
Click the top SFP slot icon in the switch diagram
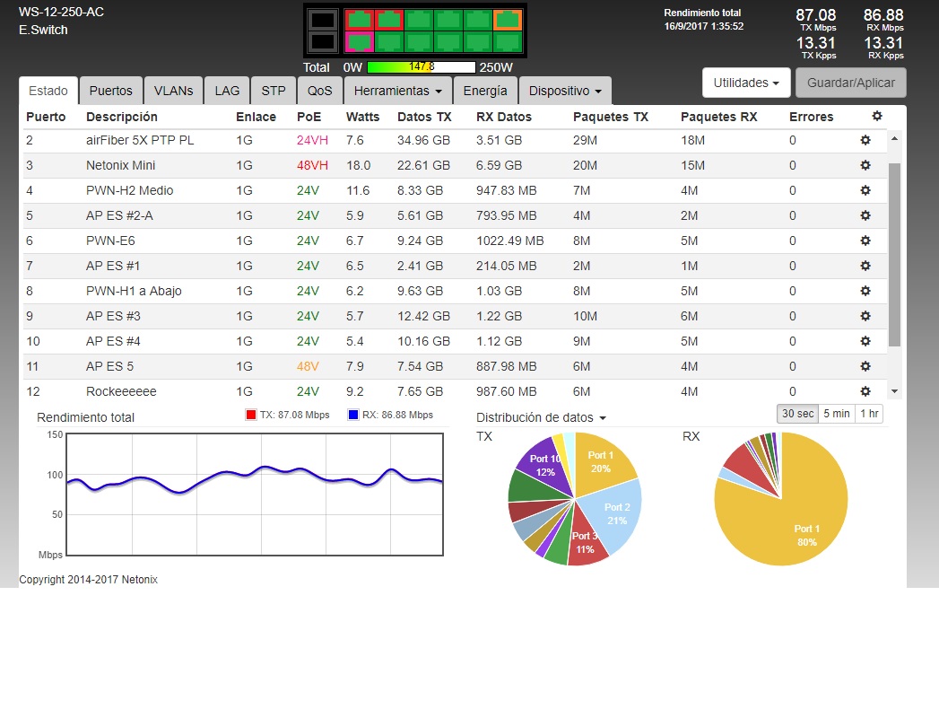pos(323,19)
